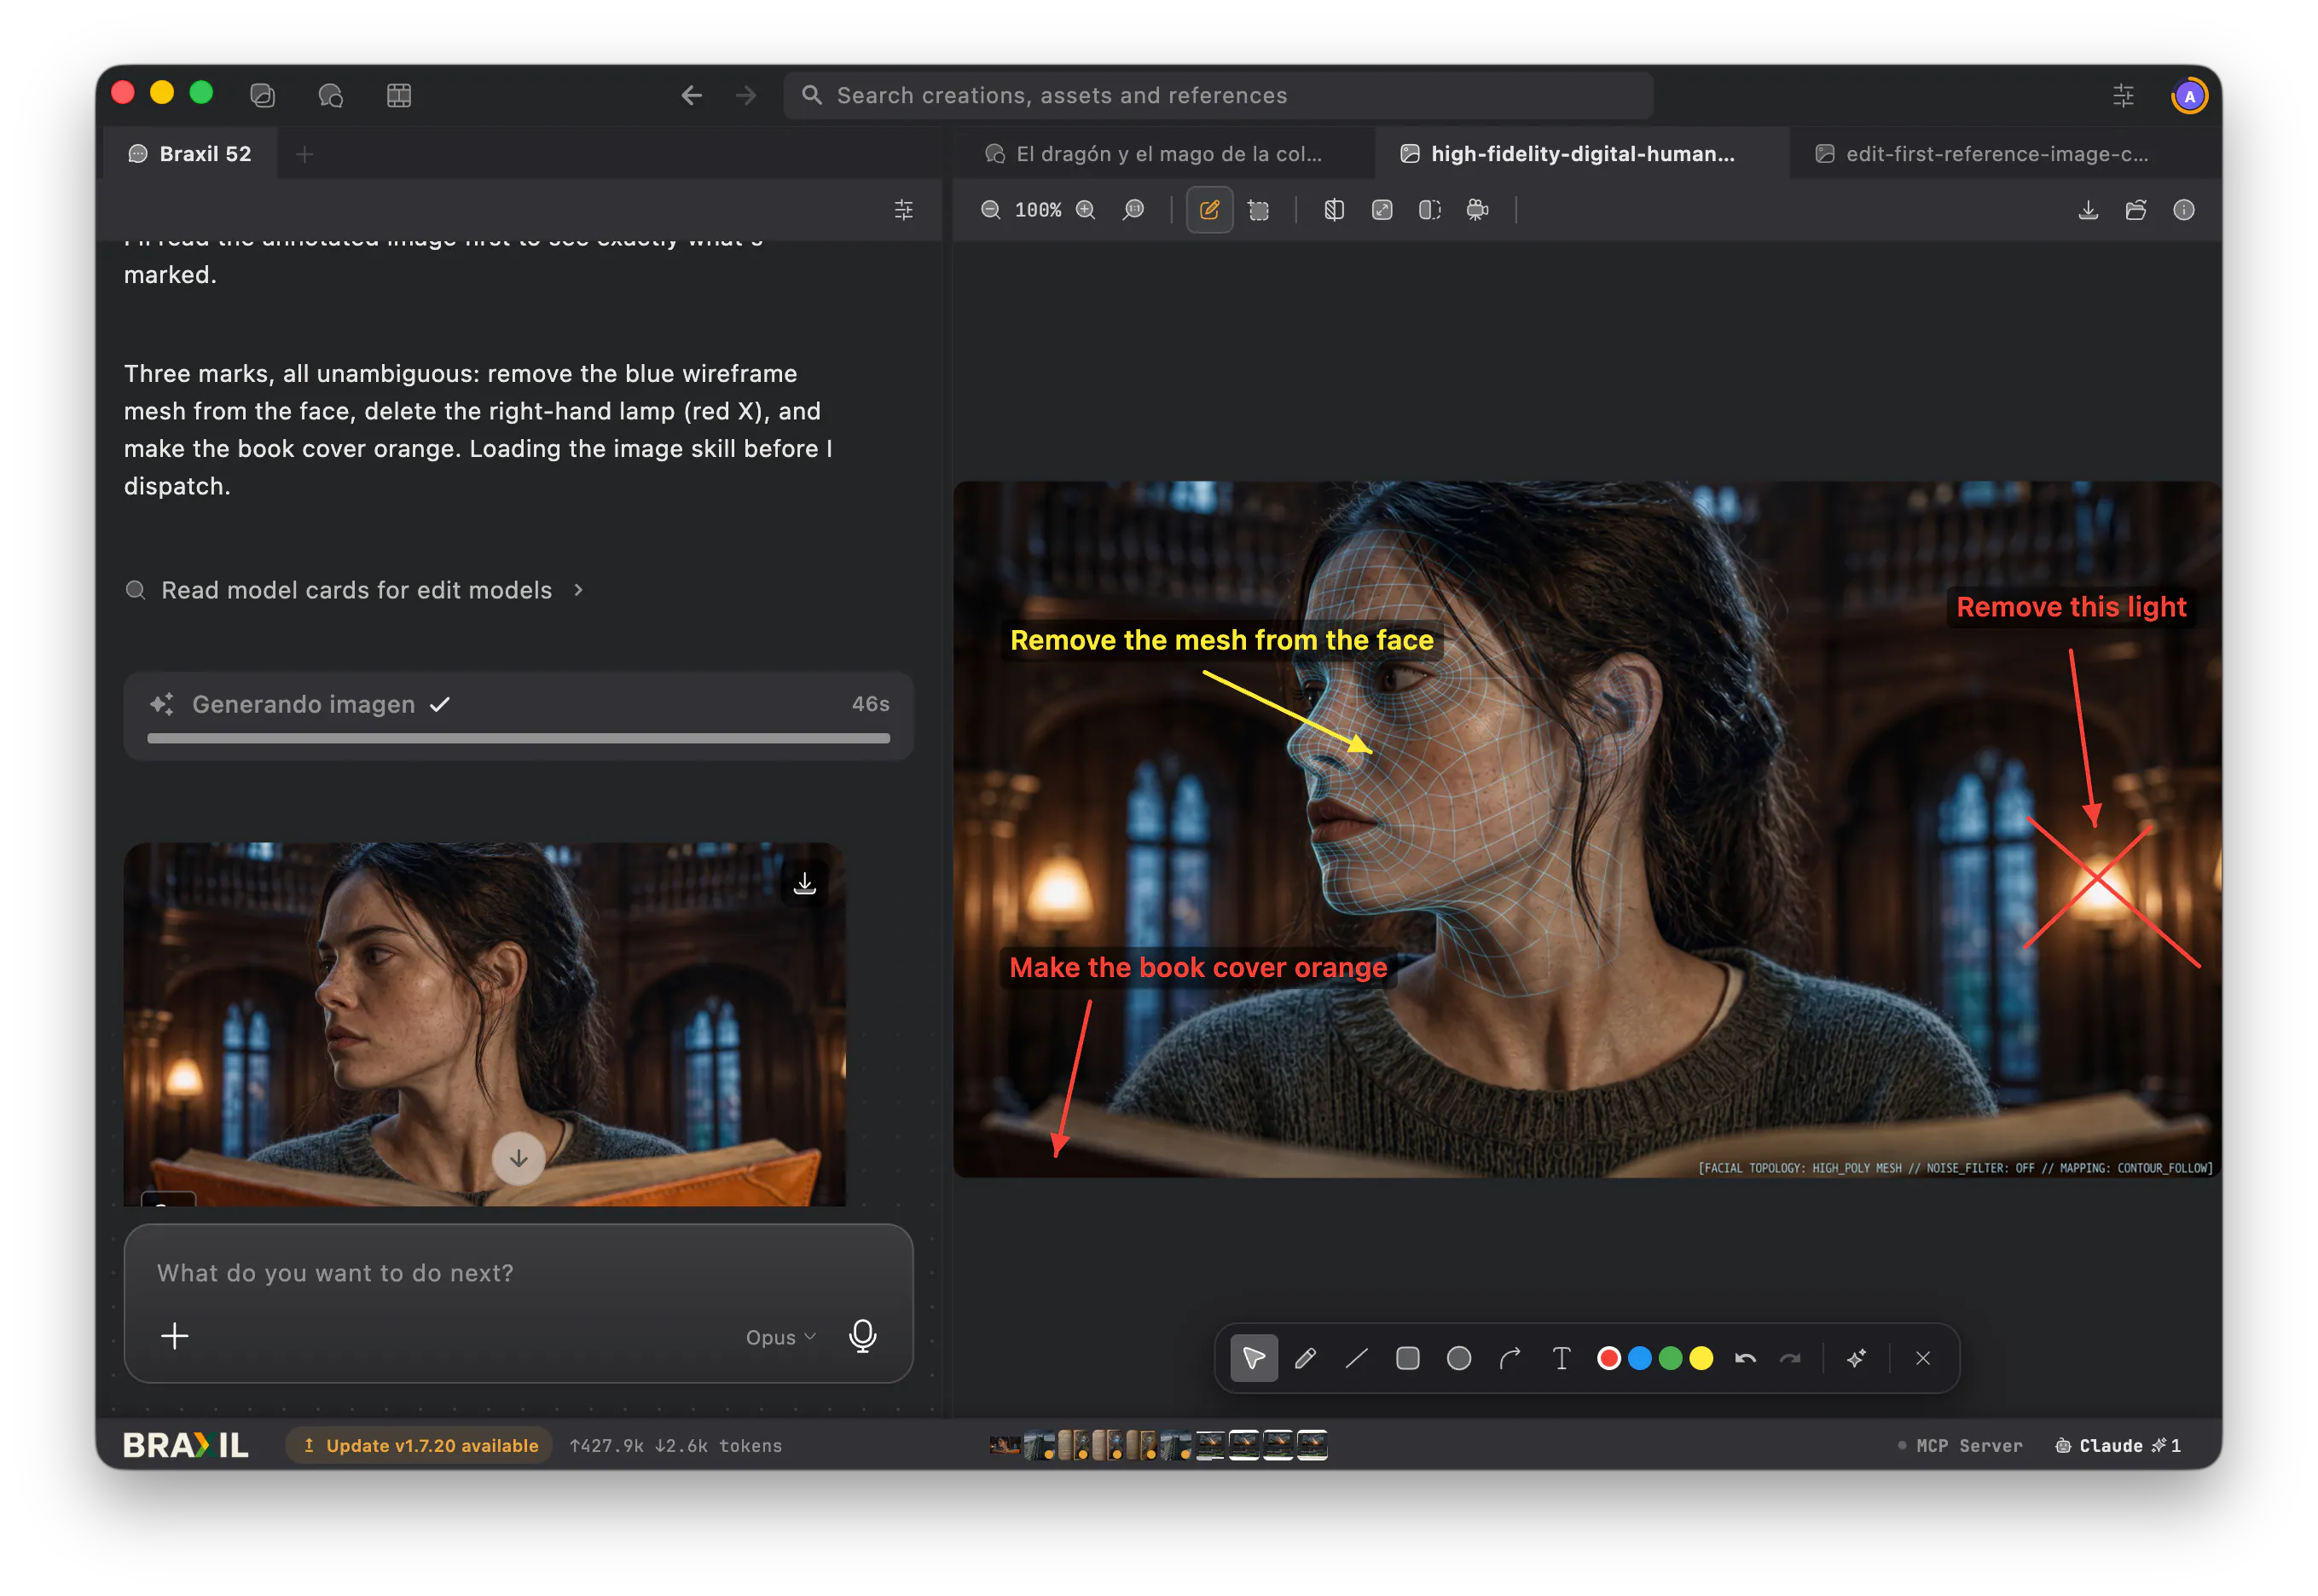Image resolution: width=2318 pixels, height=1596 pixels.
Task: Open the first thumbnail in bottom filmstrip
Action: click(1005, 1445)
